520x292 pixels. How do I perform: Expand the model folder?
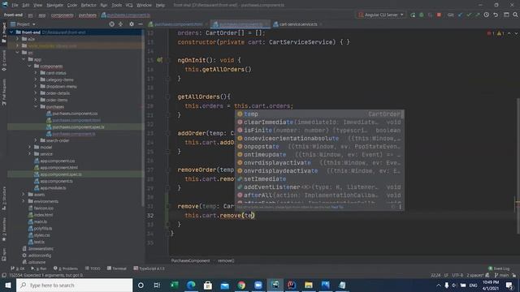[x=30, y=147]
